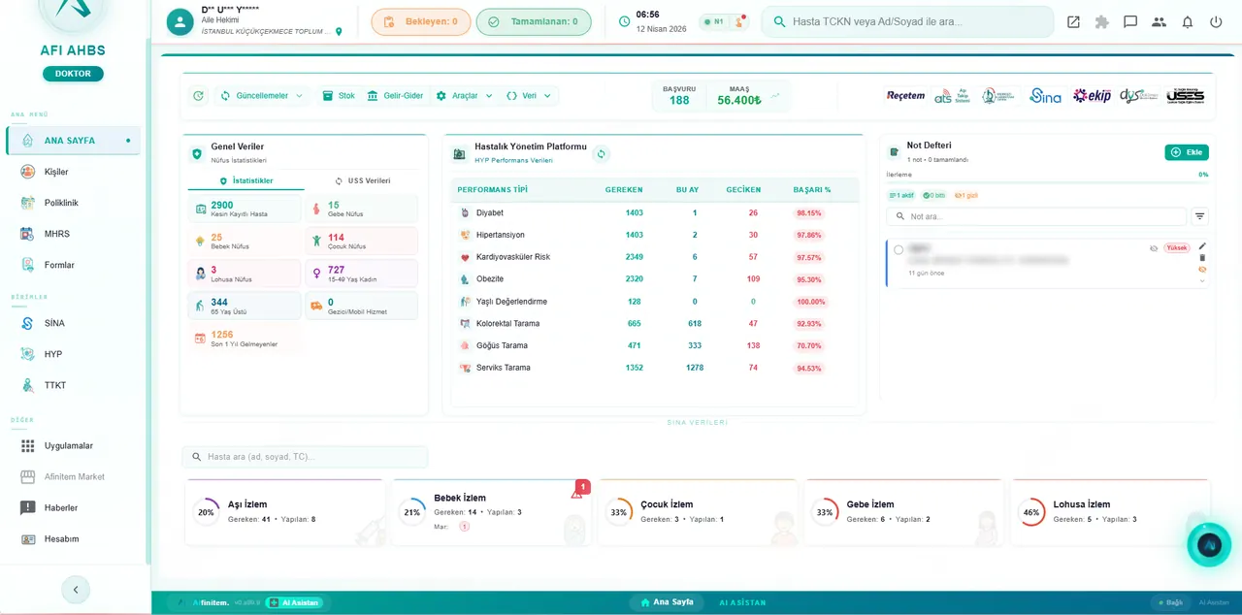This screenshot has width=1242, height=615.
Task: Click the Reçetem logo shortcut
Action: (x=905, y=96)
